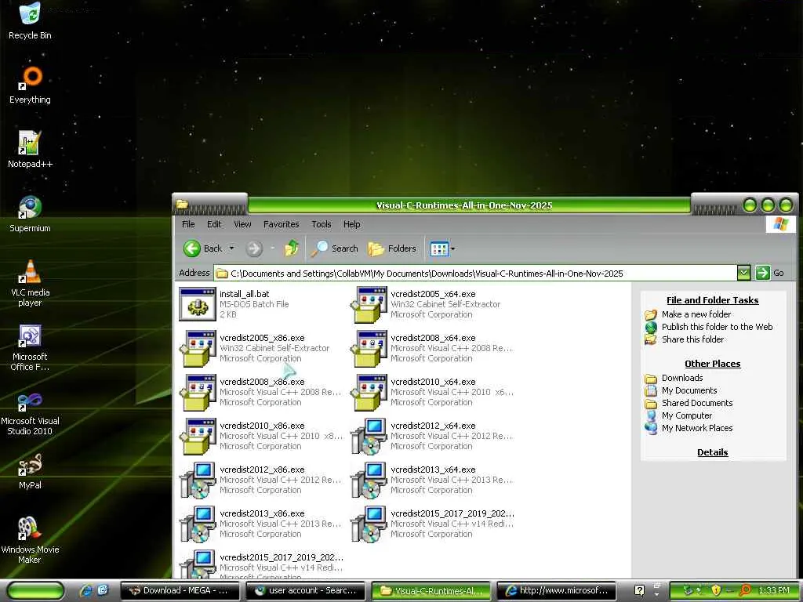Open the Favorites menu
This screenshot has height=602, width=803.
click(x=282, y=224)
